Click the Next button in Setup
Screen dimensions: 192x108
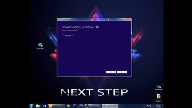pos(122,72)
